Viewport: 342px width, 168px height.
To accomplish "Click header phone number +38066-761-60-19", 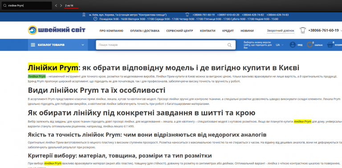I will pos(323,30).
